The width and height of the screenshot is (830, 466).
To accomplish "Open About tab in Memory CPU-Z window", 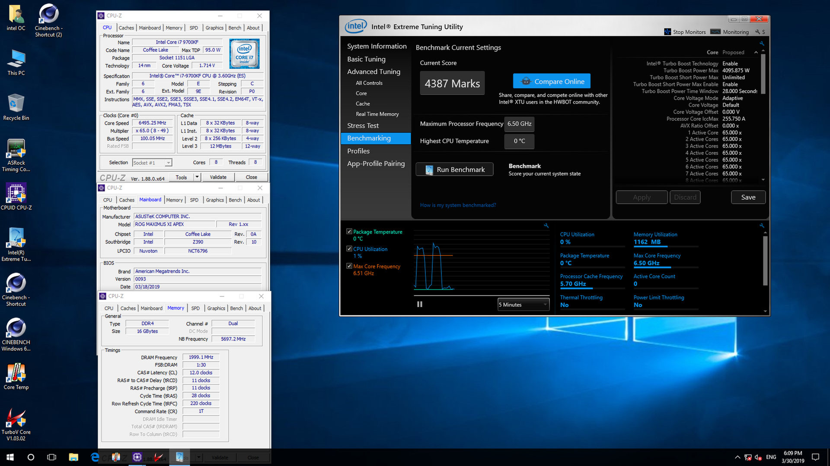I will (x=255, y=308).
